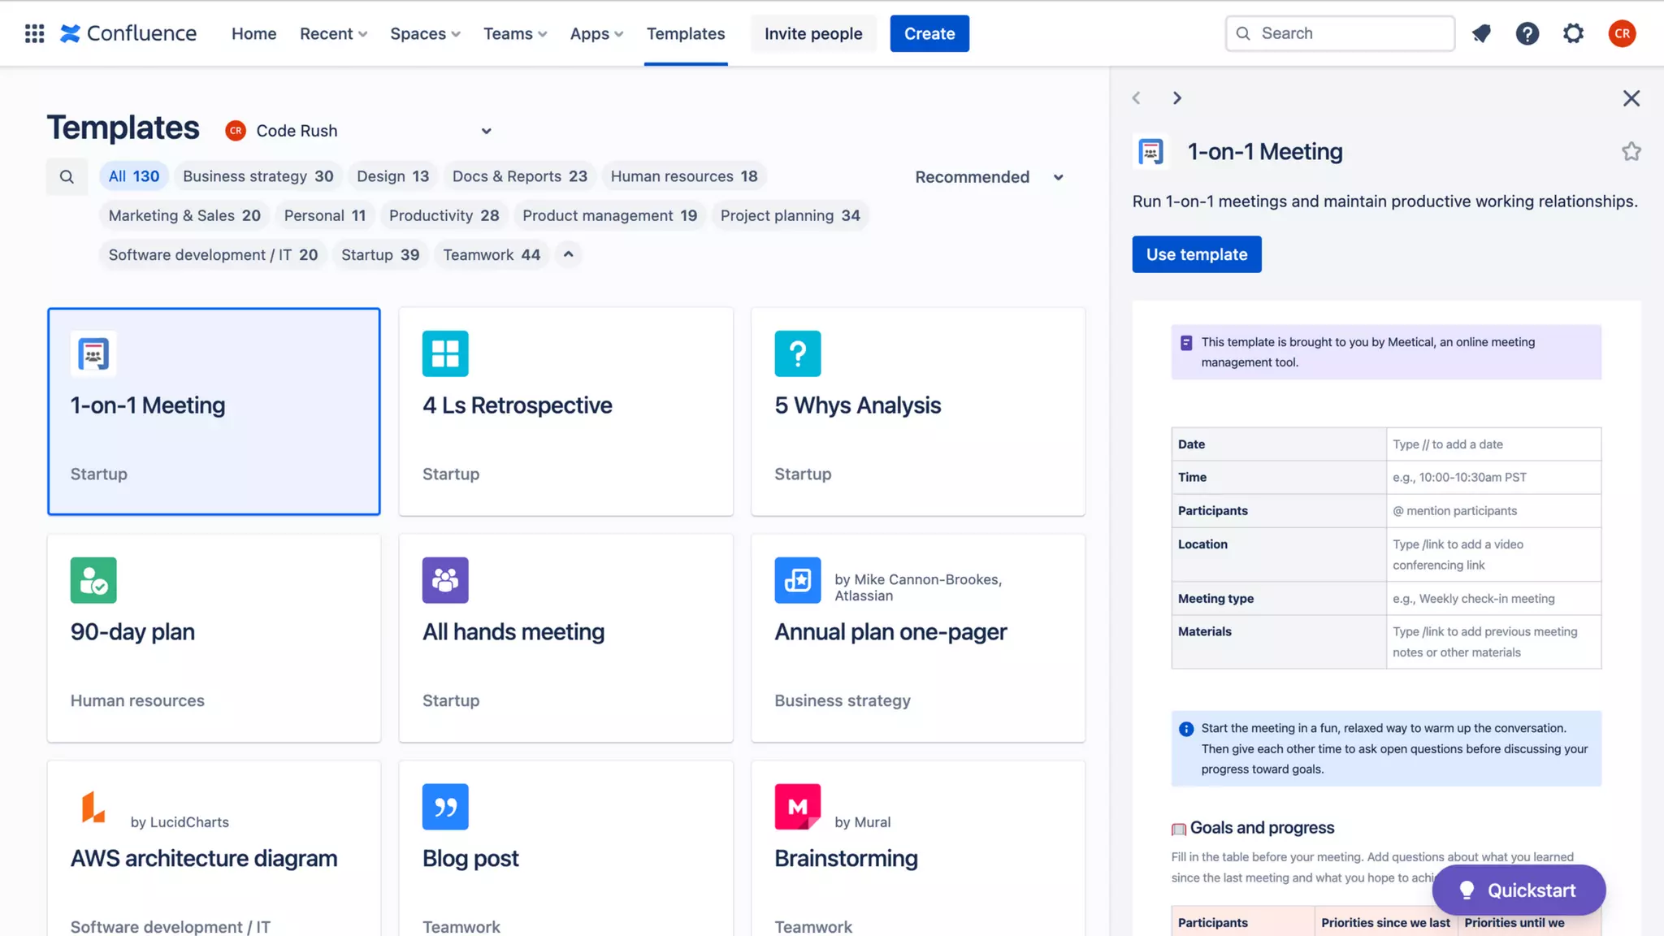
Task: Star the 1-on-1 Meeting template
Action: pos(1631,152)
